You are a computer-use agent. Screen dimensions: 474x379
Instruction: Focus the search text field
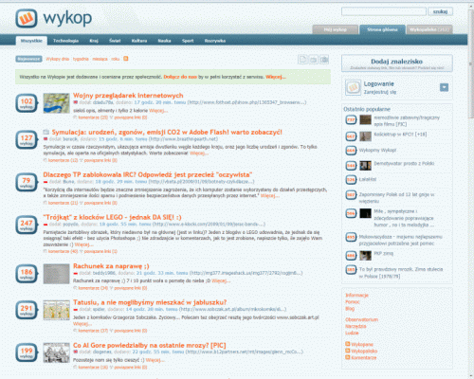(384, 11)
